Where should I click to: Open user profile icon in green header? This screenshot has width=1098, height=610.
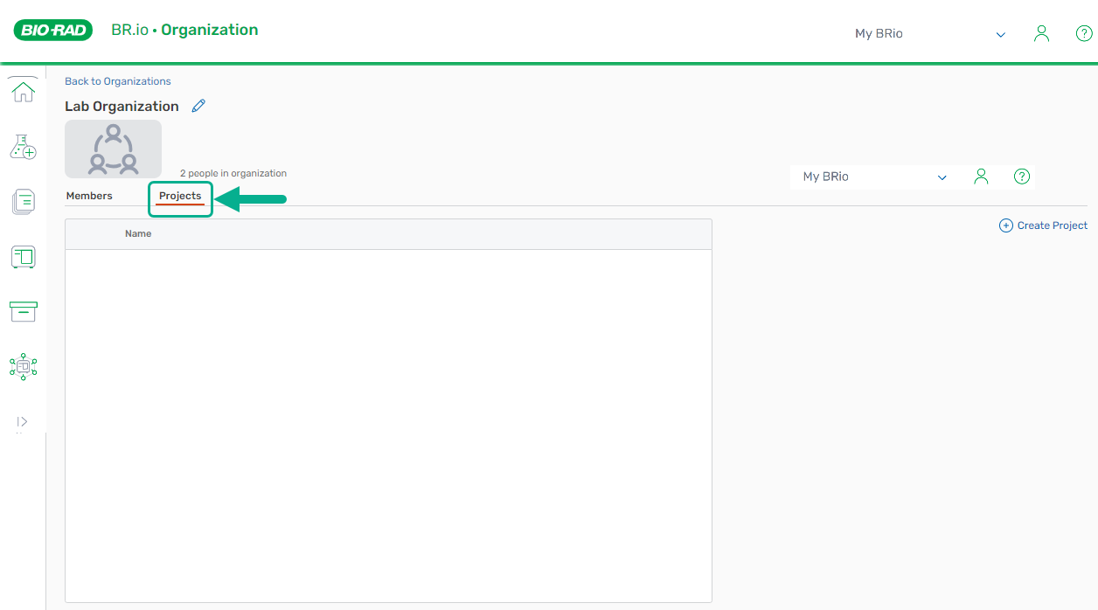point(1041,34)
